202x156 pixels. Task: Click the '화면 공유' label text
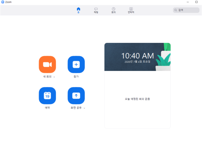[76, 108]
